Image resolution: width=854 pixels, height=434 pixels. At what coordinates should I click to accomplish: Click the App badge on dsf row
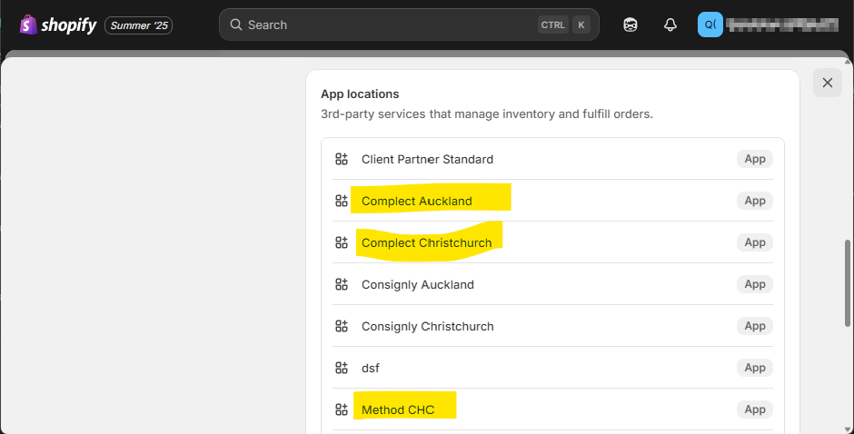tap(754, 368)
